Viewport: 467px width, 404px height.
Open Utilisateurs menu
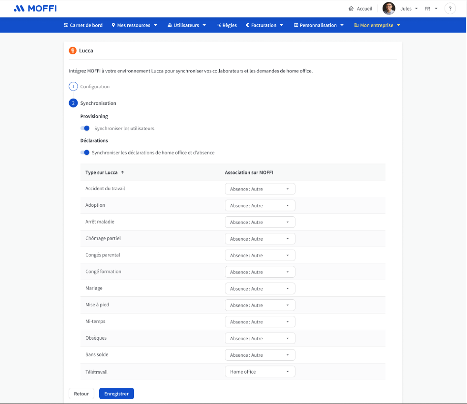click(x=187, y=25)
